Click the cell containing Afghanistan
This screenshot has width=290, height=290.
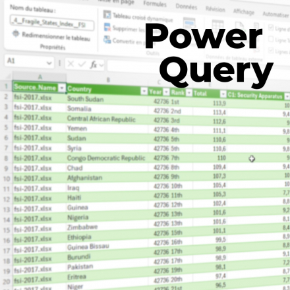(107, 177)
